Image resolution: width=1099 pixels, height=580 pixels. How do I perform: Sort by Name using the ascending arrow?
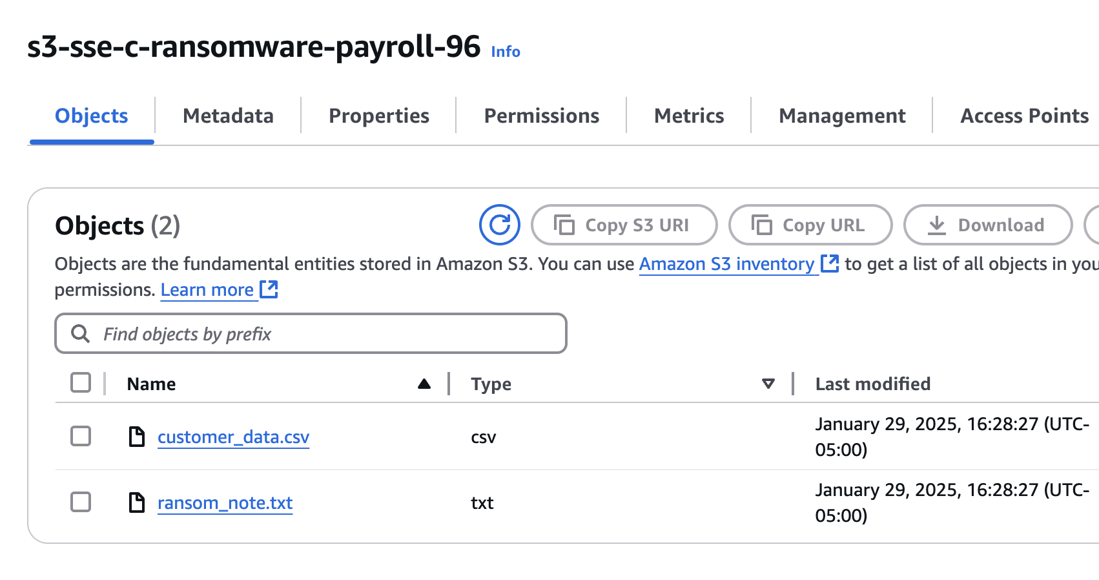point(424,384)
